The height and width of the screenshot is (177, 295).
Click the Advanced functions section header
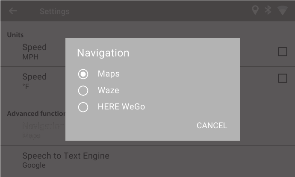coord(36,114)
